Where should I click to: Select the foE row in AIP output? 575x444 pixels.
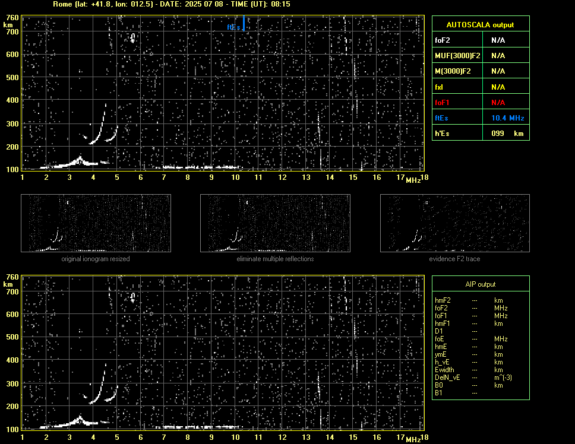473,339
